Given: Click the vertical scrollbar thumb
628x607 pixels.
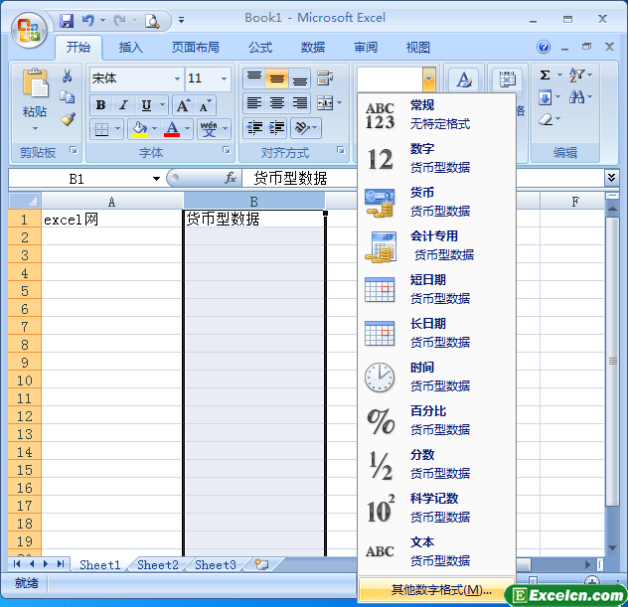Looking at the screenshot, I should tap(612, 362).
